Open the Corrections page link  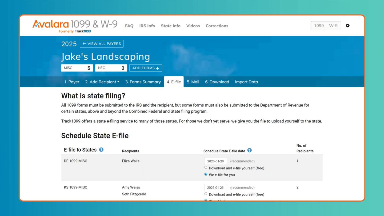(217, 26)
